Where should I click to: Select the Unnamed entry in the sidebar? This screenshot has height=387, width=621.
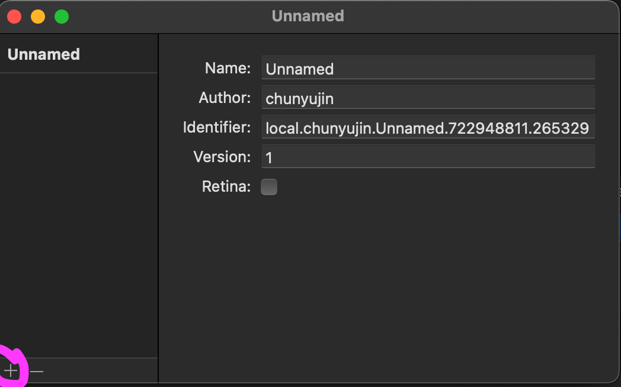coord(44,54)
